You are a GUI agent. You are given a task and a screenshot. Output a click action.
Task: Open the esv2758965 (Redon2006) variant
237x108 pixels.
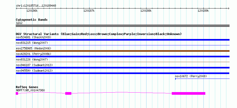pyautogui.click(x=34, y=48)
